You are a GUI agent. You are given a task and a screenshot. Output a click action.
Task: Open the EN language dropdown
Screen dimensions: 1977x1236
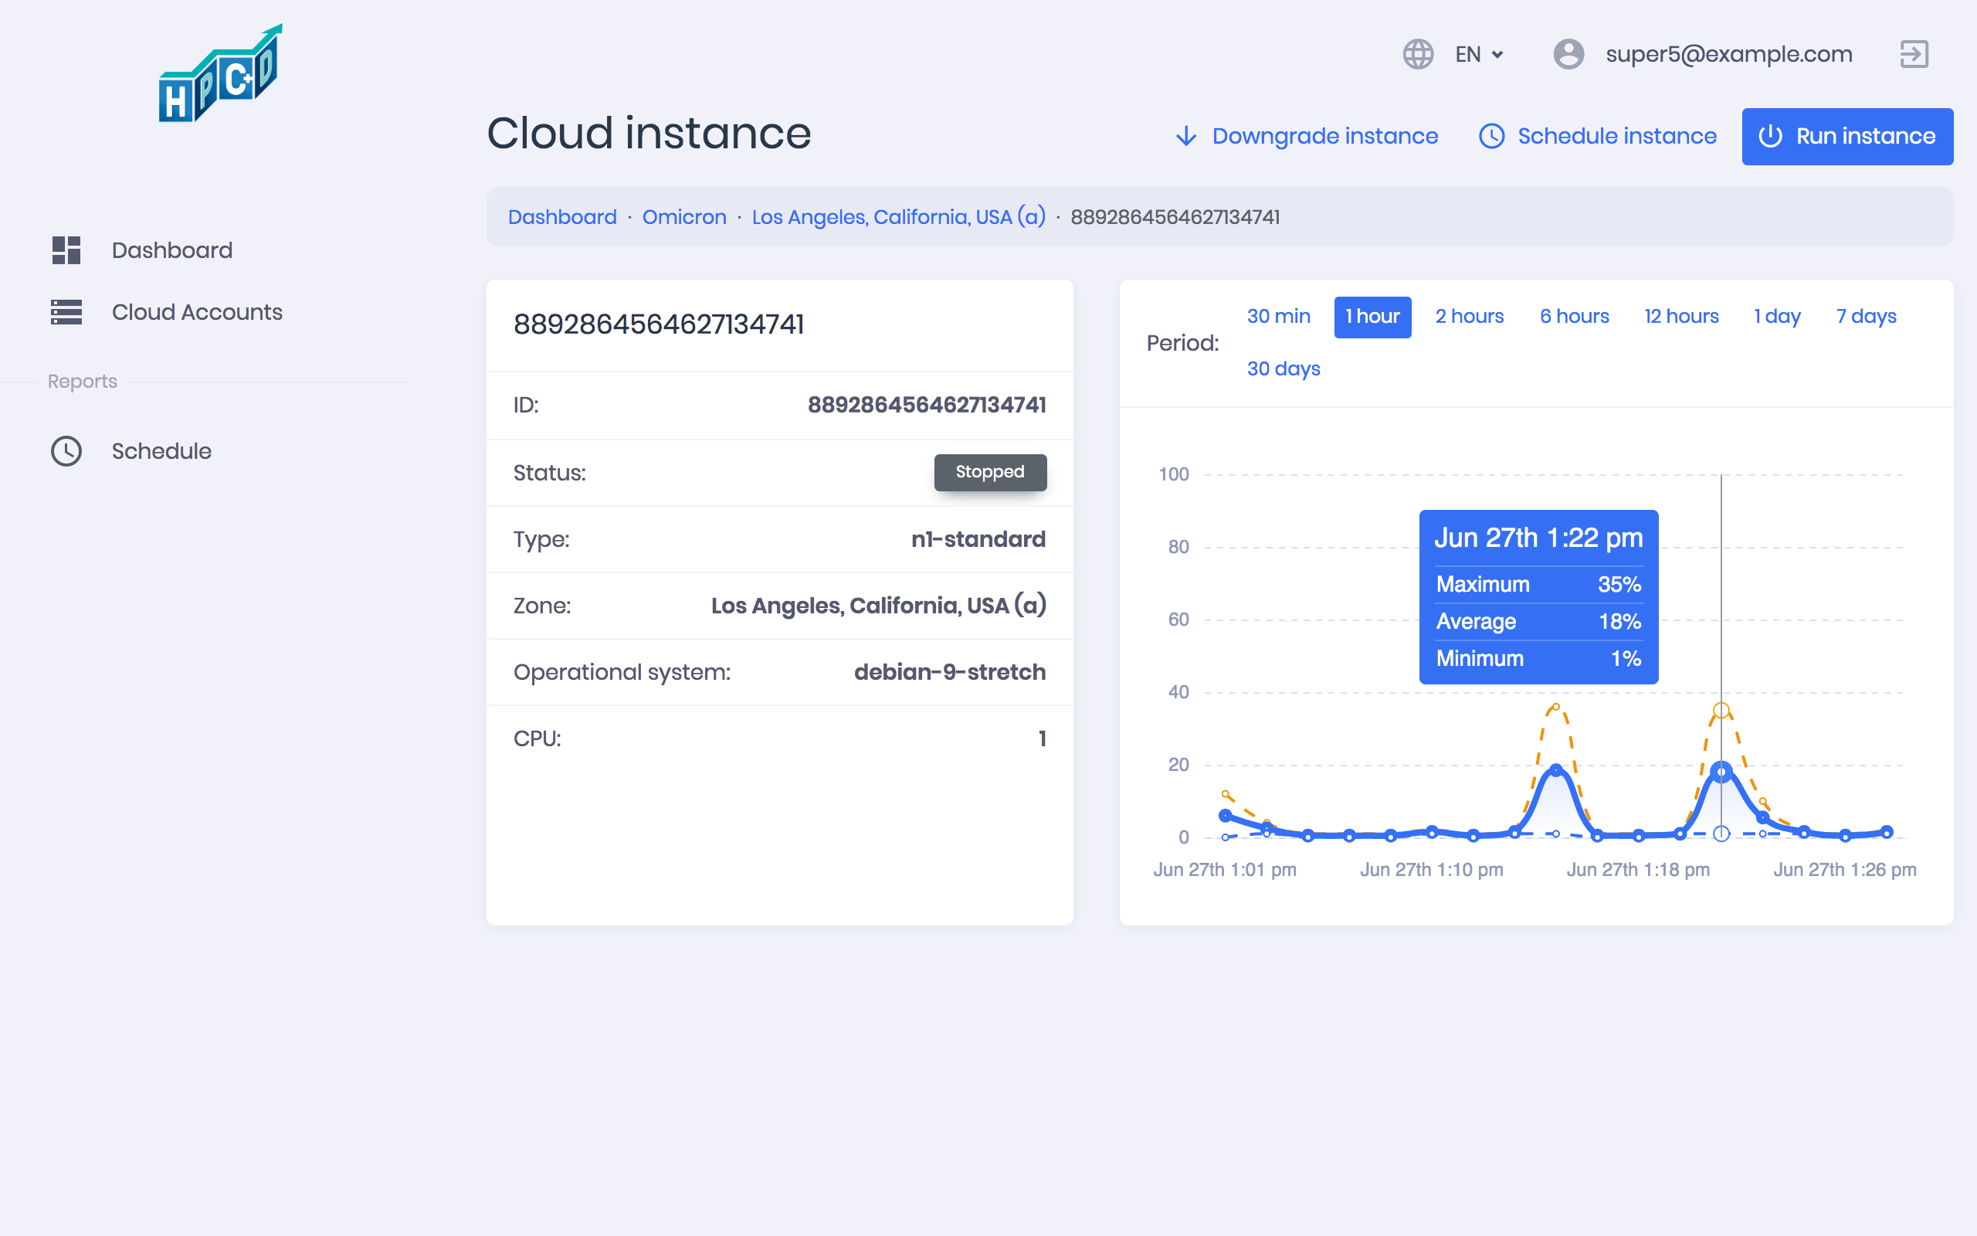pos(1480,55)
